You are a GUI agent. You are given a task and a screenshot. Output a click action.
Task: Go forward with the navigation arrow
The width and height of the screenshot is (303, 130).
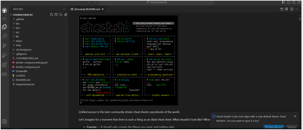pyautogui.click(x=95, y=2)
